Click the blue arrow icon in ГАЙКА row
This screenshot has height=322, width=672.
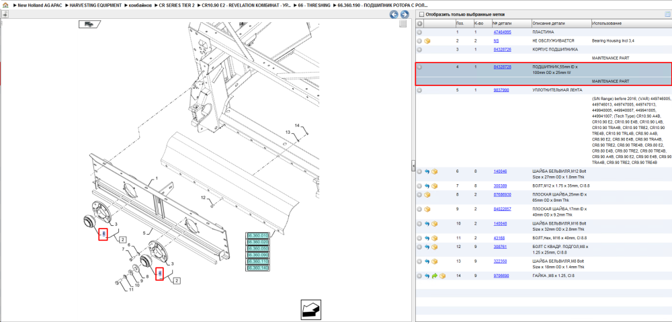pos(427,276)
